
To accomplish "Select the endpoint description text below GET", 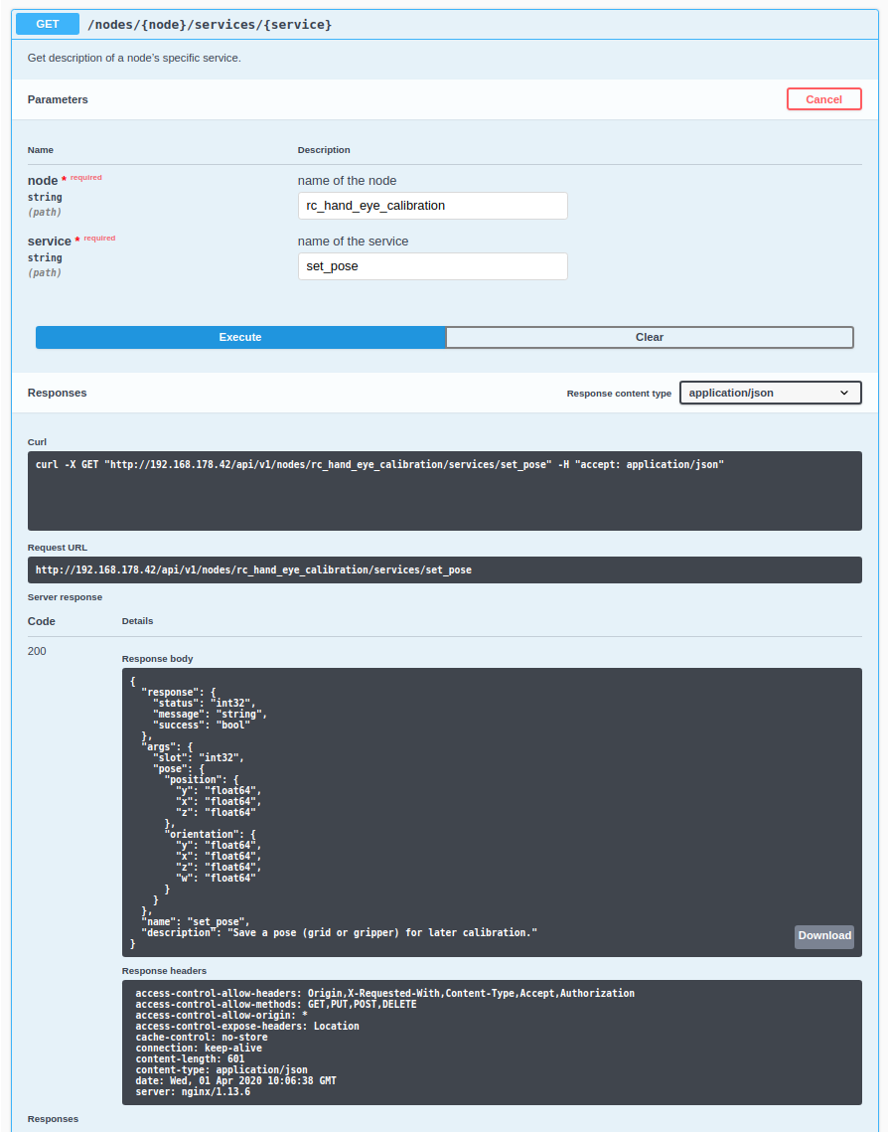I will [x=134, y=58].
